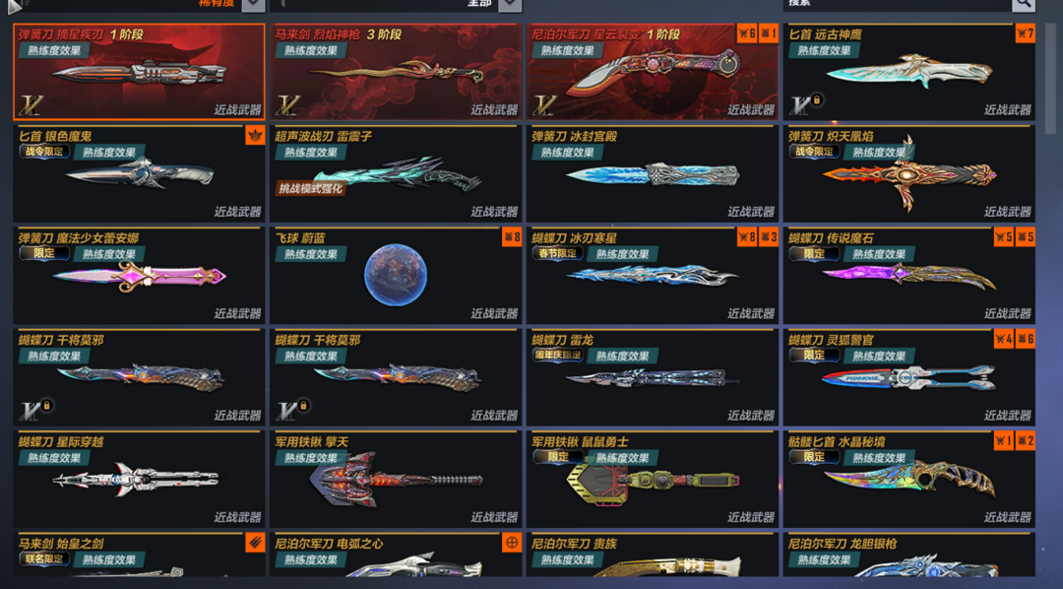Image resolution: width=1063 pixels, height=589 pixels.
Task: Click the orange count badge on 飞球 蔚蓝
Action: point(512,236)
